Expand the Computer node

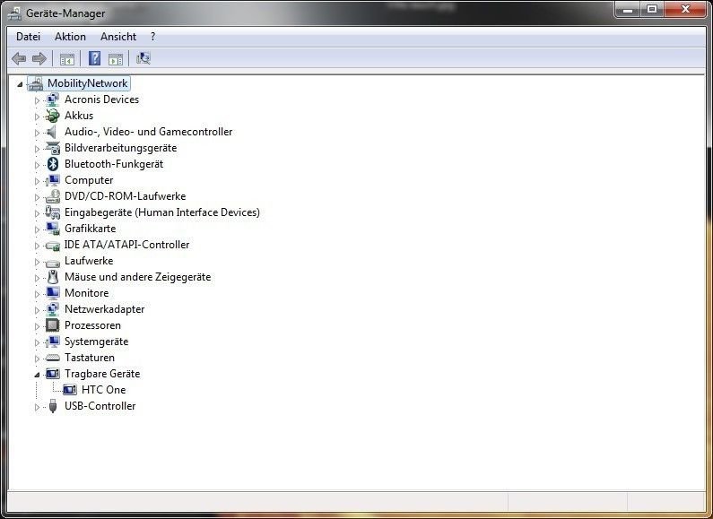coord(38,181)
